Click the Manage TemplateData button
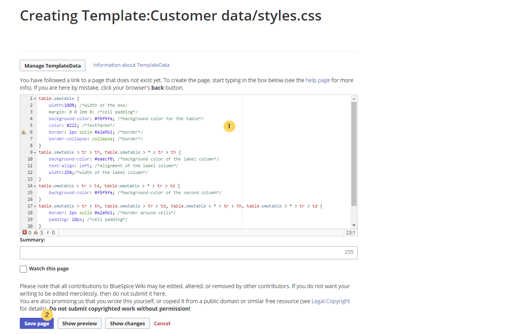526x334 pixels. click(53, 66)
